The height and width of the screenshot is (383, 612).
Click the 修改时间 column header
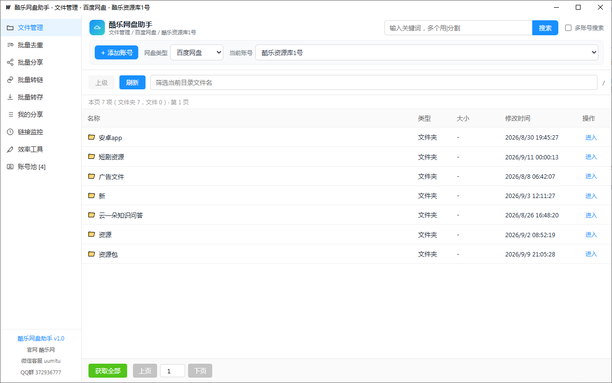click(x=518, y=118)
